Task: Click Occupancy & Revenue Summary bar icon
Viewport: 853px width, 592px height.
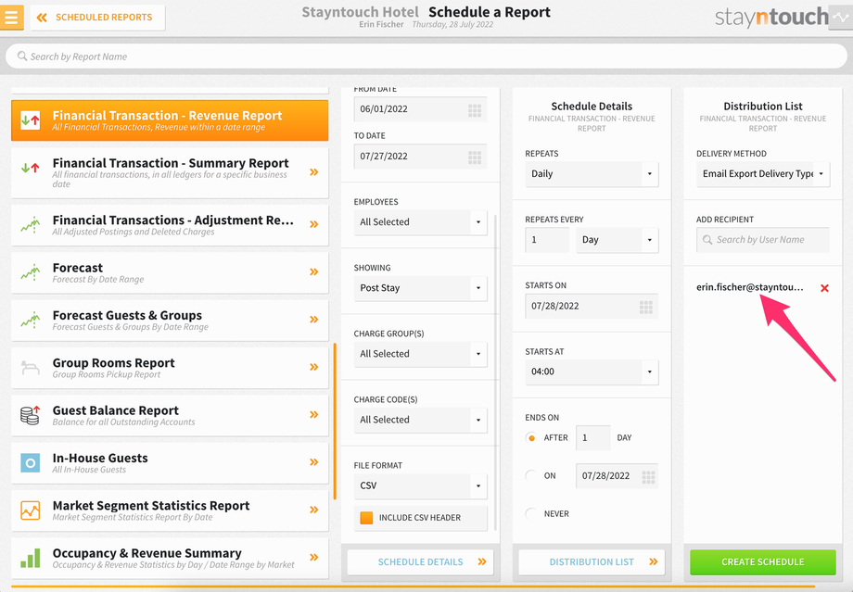Action: click(30, 558)
